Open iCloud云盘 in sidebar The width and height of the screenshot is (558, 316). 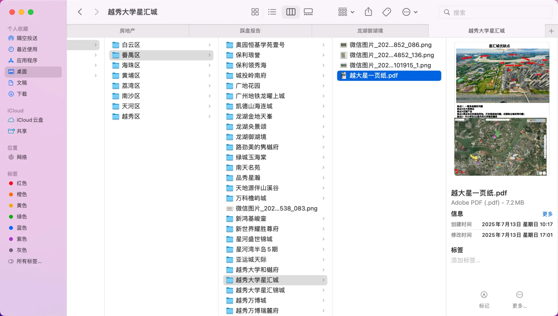(33, 120)
